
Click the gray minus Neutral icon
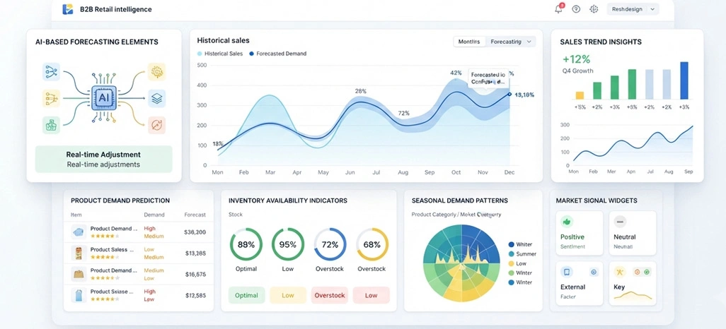(x=620, y=222)
